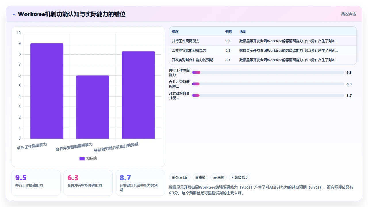
Task: Select table row 合并冲突智能理解能力
Action: 263,51
